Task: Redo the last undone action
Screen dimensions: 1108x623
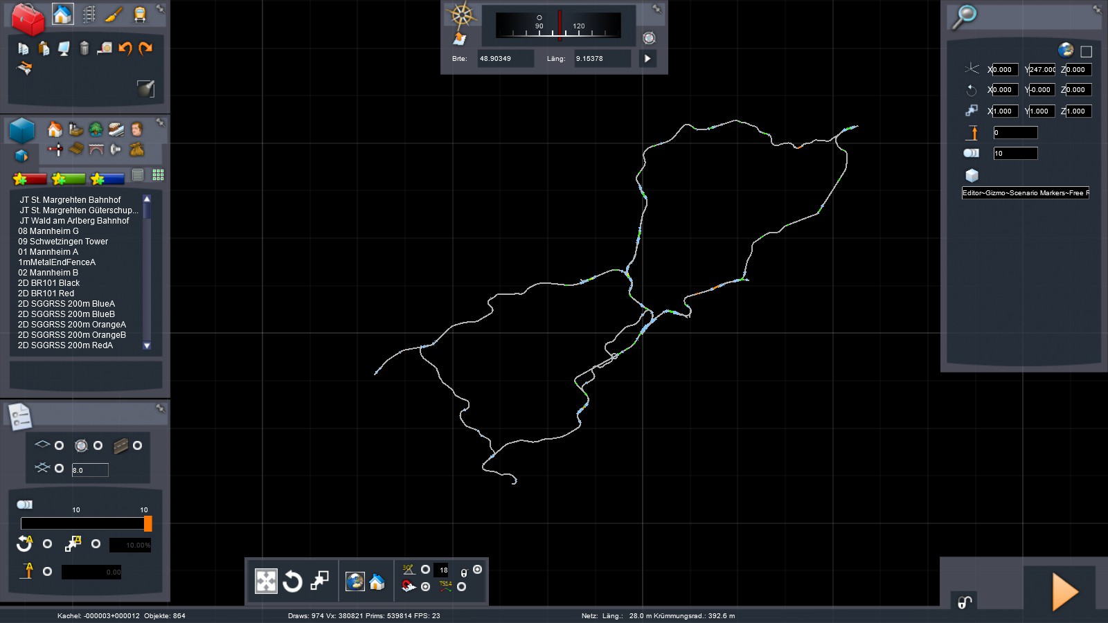Action: (x=145, y=48)
